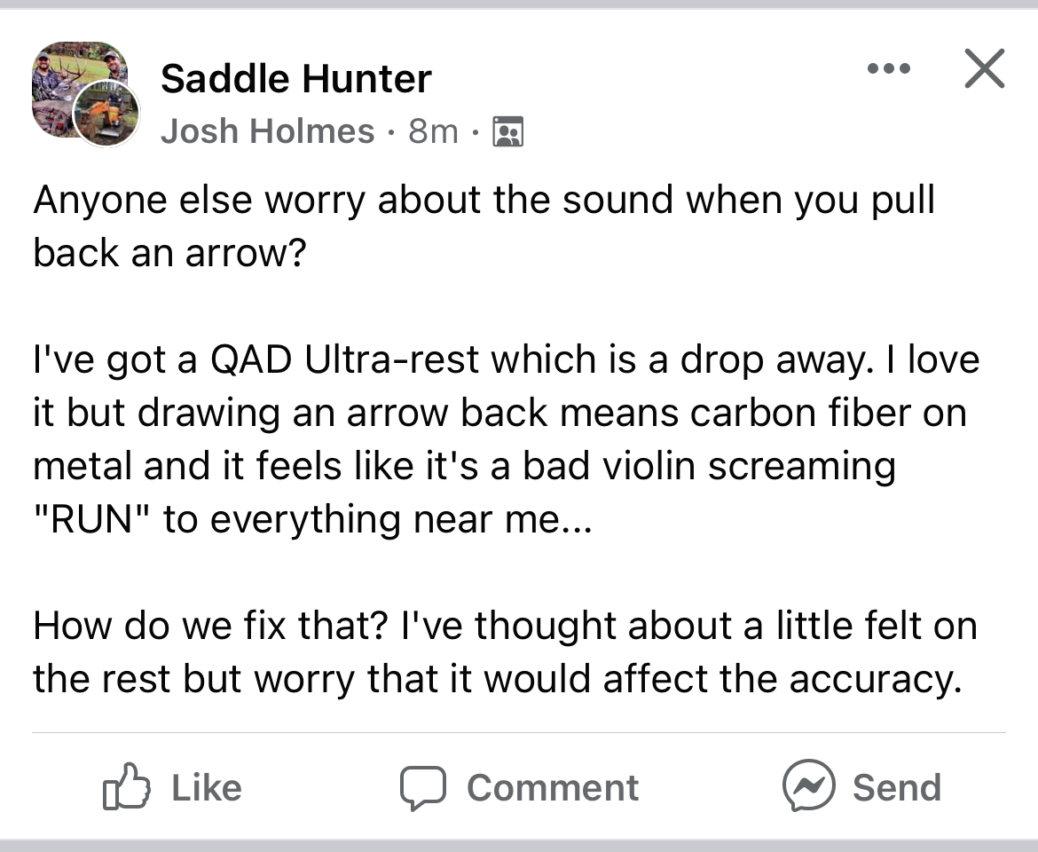Select the Comment label button
1038x852 pixels.
click(x=553, y=788)
